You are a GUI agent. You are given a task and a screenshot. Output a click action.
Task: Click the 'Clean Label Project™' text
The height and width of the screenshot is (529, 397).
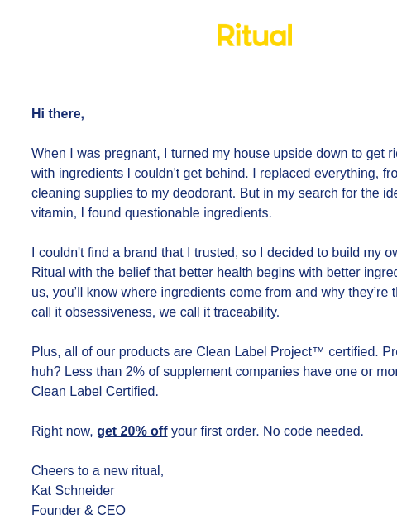coord(260,352)
